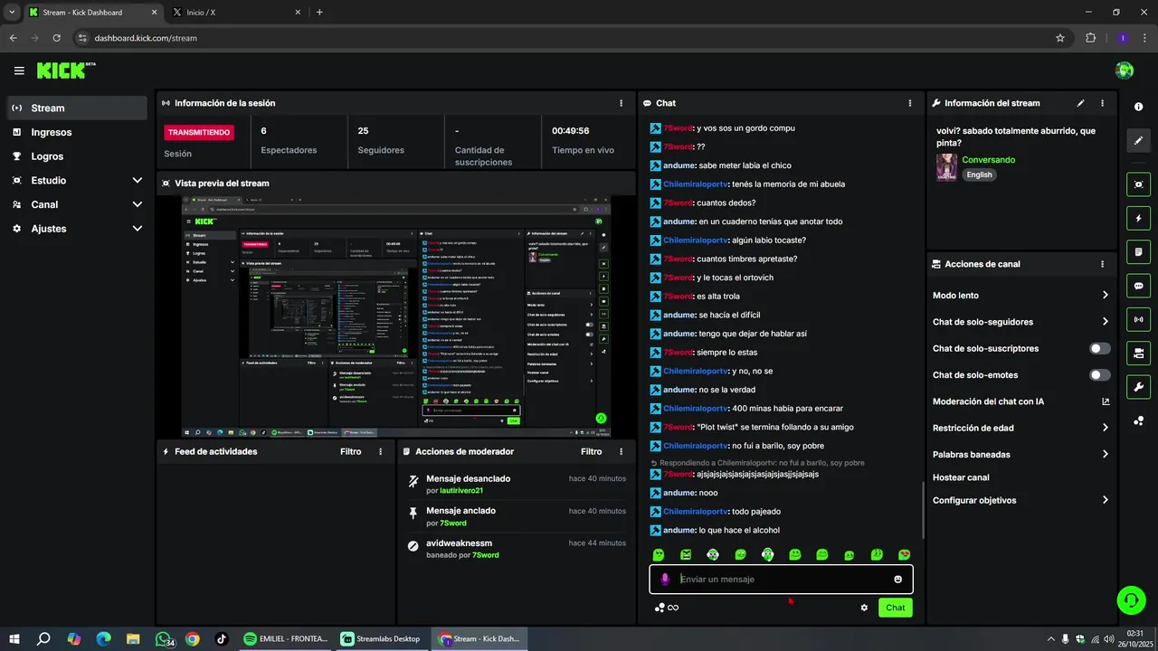Click the camera panel icon in right sidebar
1158x651 pixels.
coord(1138,353)
